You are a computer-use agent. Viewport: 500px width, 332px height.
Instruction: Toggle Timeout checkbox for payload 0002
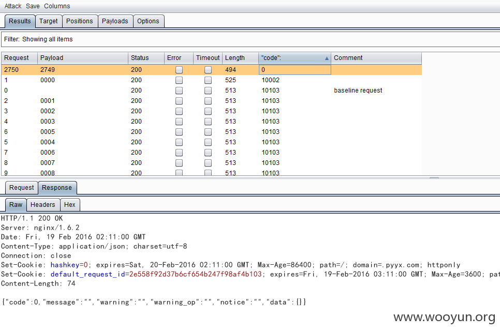tap(208, 111)
